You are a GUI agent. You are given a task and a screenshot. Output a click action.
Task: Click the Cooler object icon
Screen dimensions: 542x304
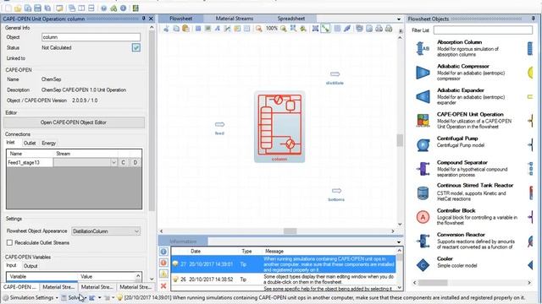[x=423, y=264]
